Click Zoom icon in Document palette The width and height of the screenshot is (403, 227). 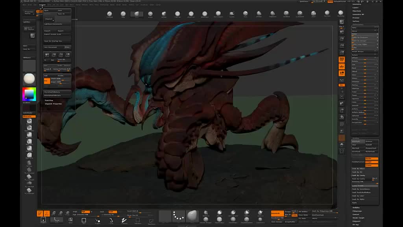(x=54, y=55)
